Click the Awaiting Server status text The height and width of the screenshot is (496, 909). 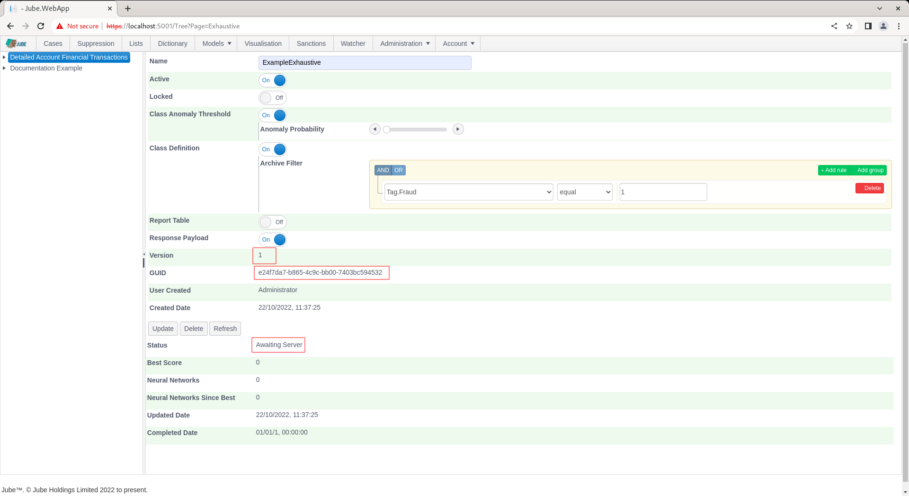pos(279,345)
